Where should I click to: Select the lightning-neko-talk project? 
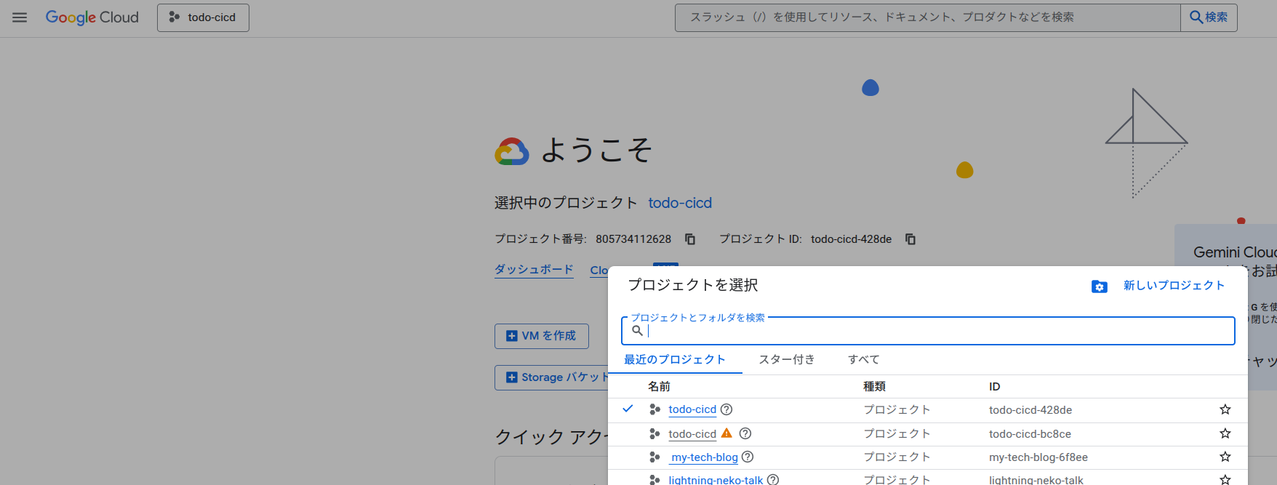tap(716, 480)
